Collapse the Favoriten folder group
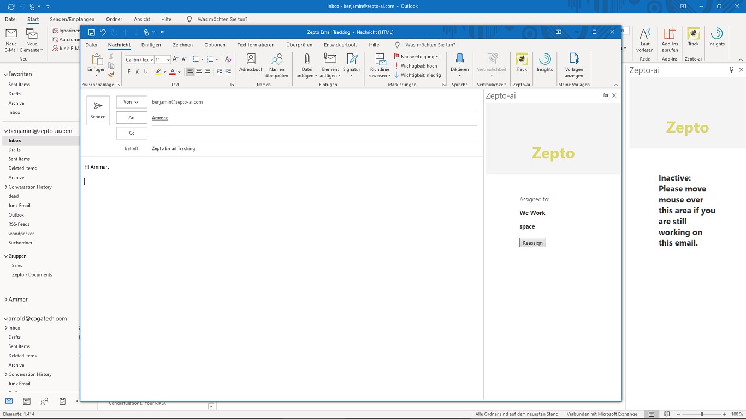The image size is (746, 419). point(5,74)
